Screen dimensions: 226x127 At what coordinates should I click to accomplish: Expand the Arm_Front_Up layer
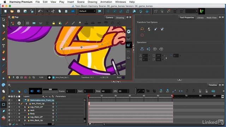[x=26, y=103]
